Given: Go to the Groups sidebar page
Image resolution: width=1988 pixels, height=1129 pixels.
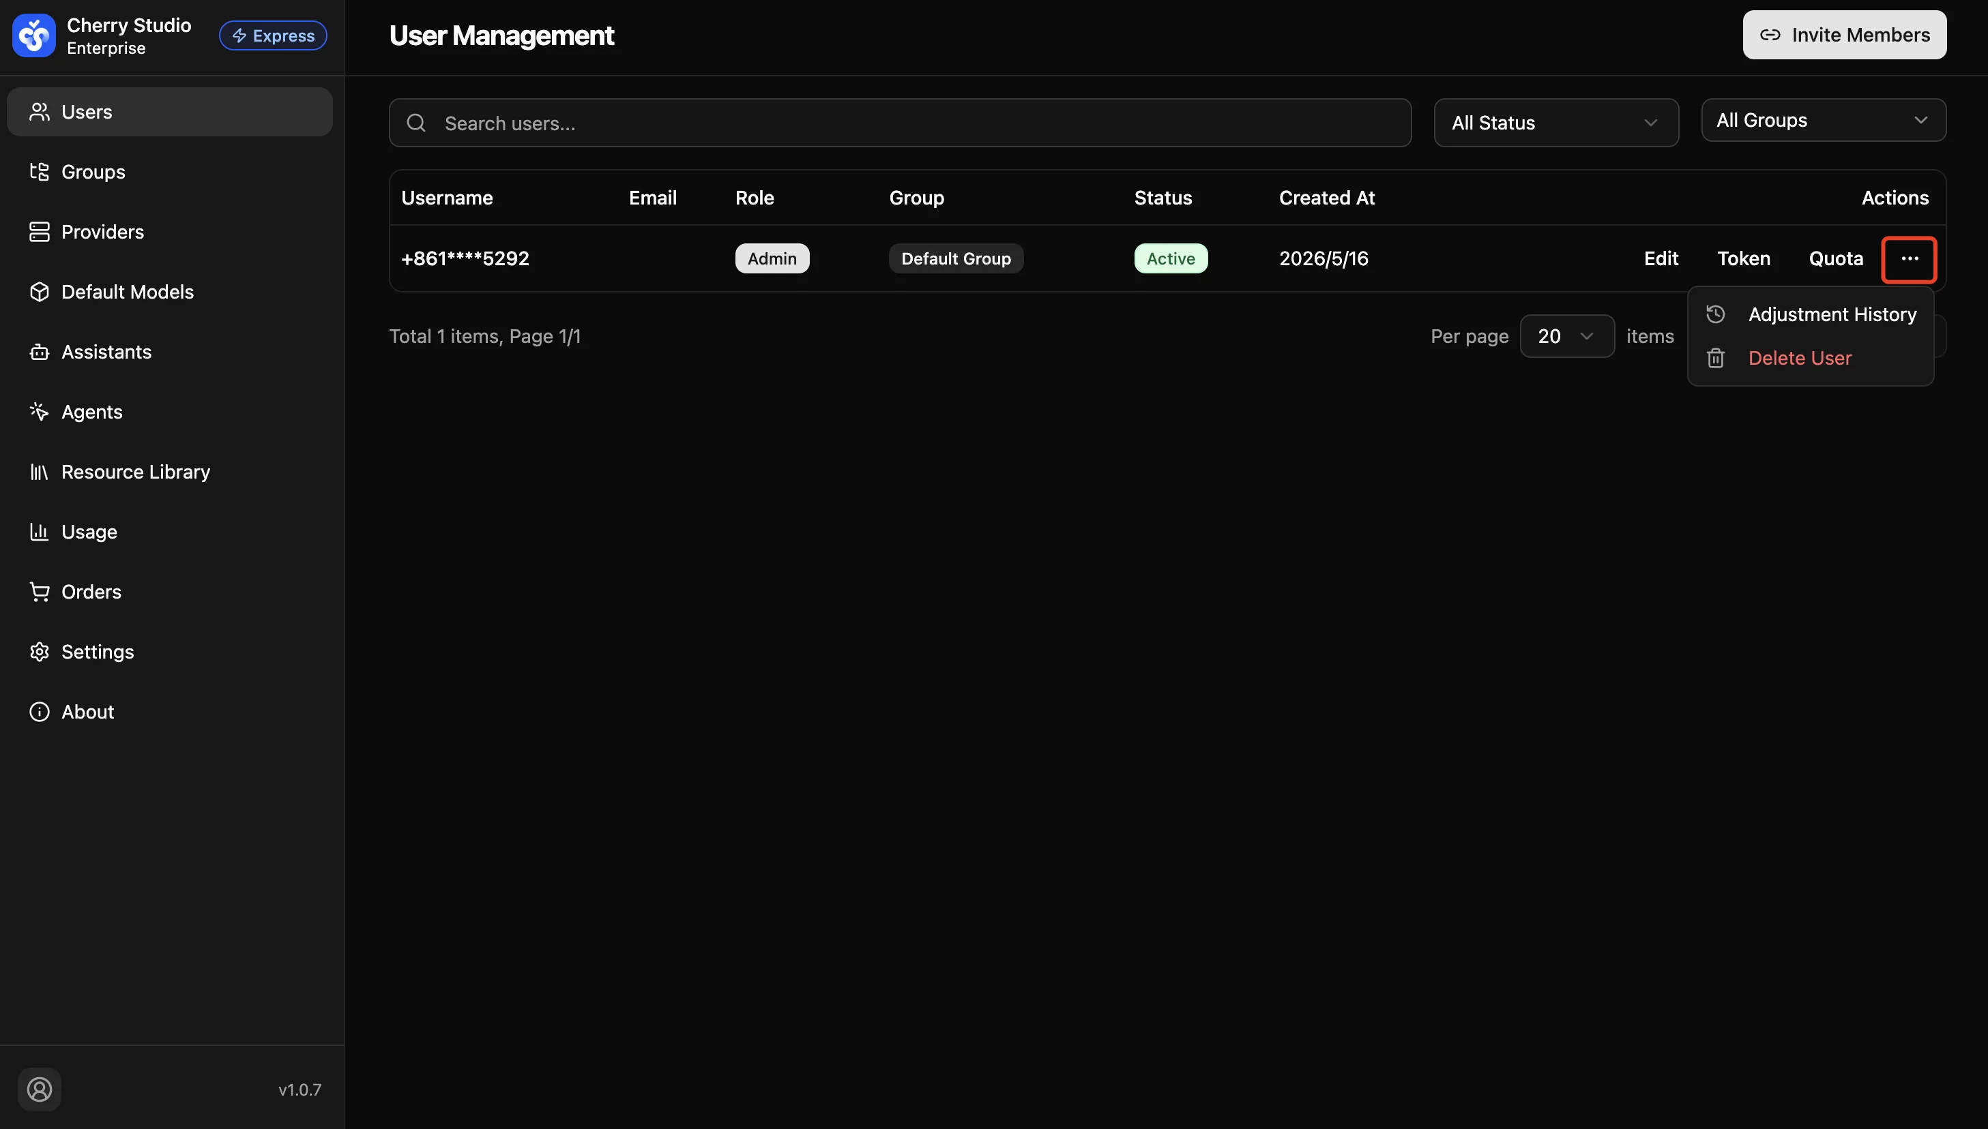Looking at the screenshot, I should tap(169, 171).
